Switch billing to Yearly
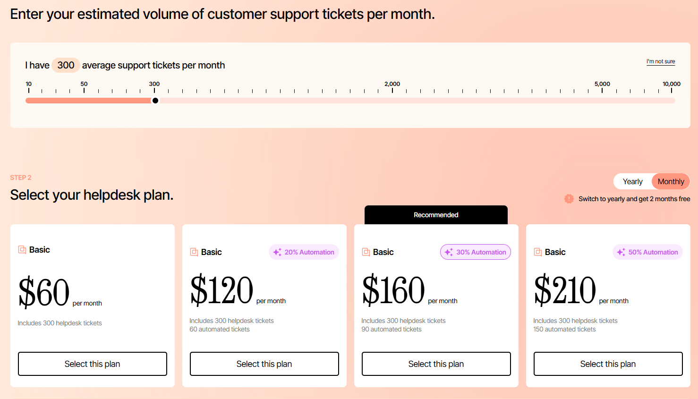 [632, 181]
